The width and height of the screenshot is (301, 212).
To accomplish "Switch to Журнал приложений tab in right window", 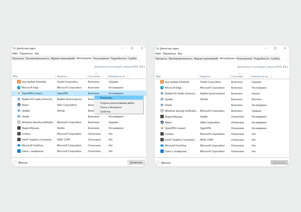I will 206,59.
